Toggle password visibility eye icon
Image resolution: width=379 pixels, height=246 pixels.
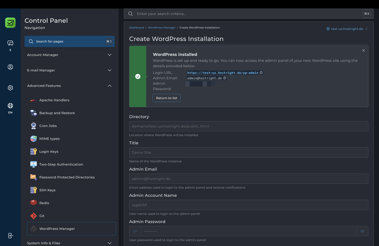pyautogui.click(x=362, y=231)
